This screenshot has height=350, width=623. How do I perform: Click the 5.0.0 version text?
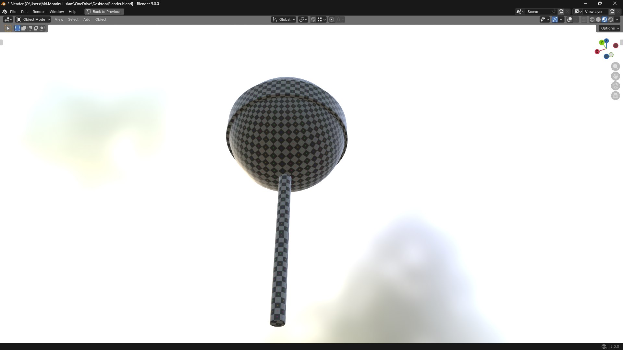[x=615, y=346]
